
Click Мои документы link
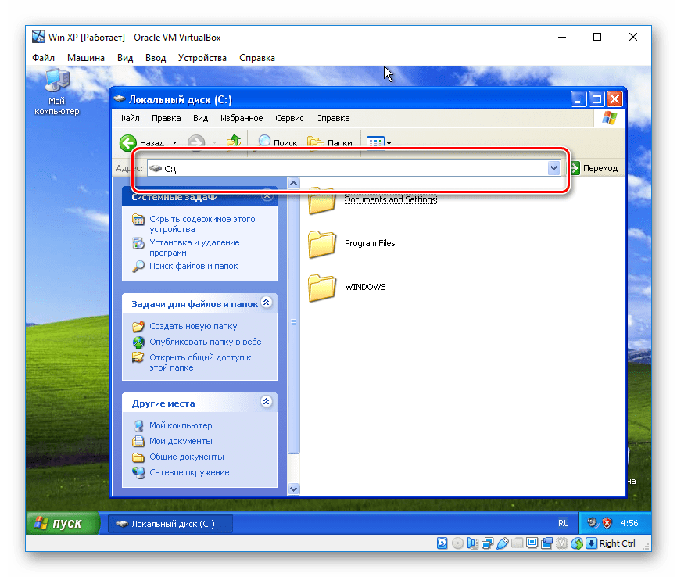181,441
